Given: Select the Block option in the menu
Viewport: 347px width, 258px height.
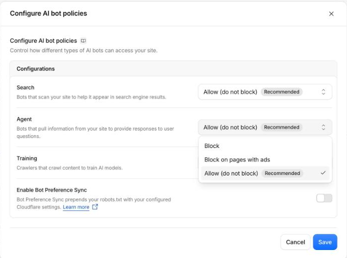Looking at the screenshot, I should 265,146.
